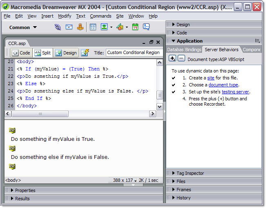Open the Application panel options menu icon

[x=257, y=41]
